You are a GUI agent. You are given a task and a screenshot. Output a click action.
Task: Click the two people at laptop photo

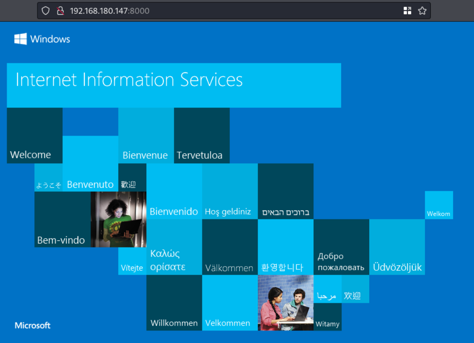(285, 302)
